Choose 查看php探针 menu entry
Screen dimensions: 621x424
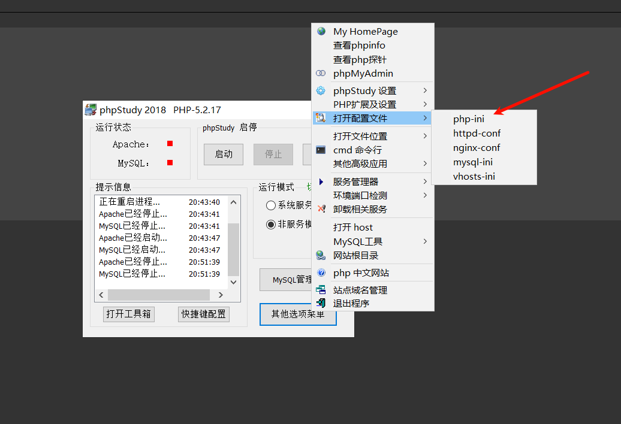[x=372, y=59]
